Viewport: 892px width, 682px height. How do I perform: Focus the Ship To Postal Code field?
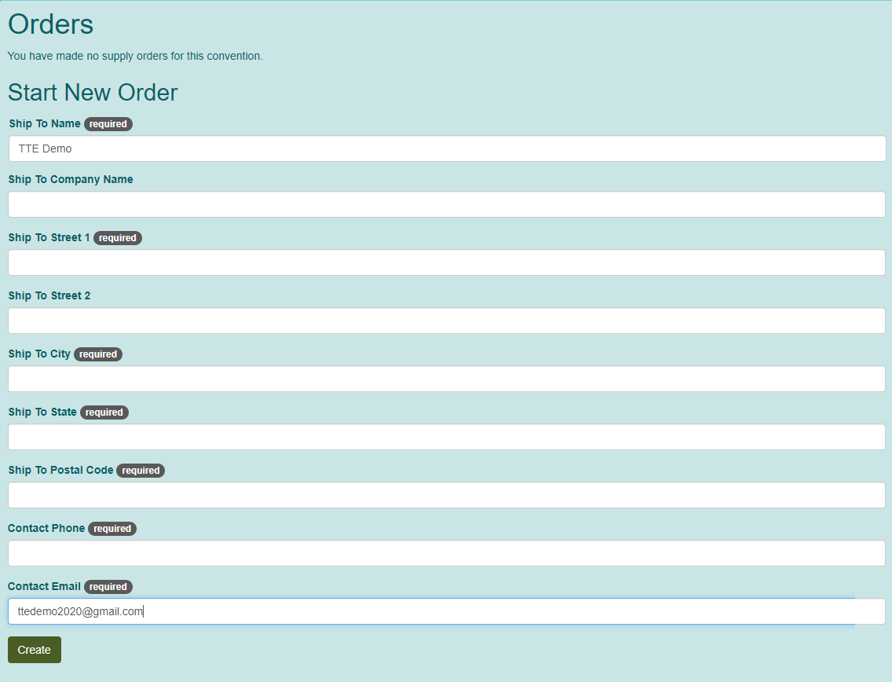447,495
